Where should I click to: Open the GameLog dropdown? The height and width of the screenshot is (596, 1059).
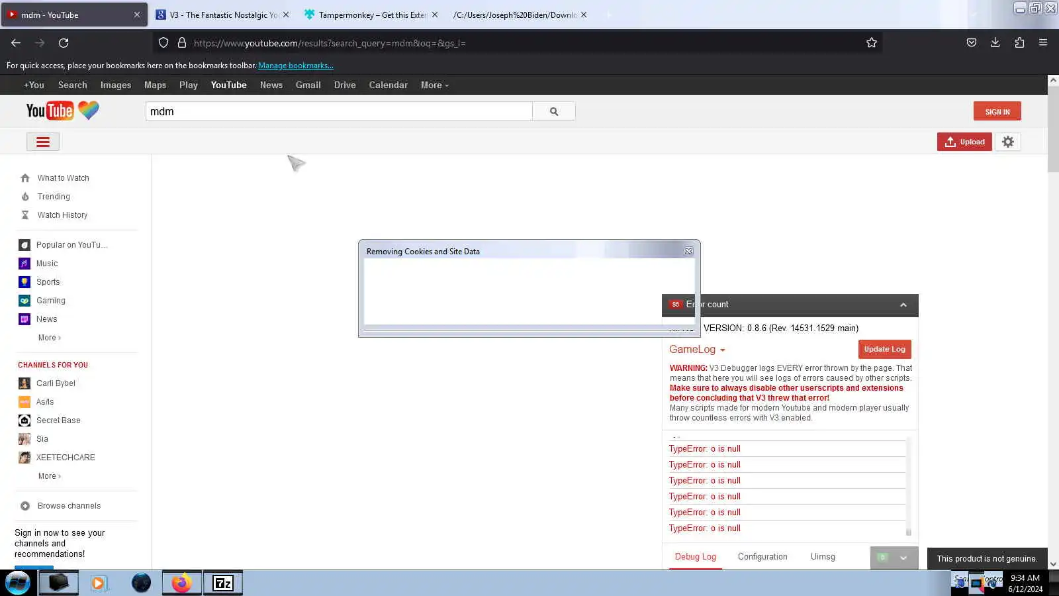click(697, 350)
